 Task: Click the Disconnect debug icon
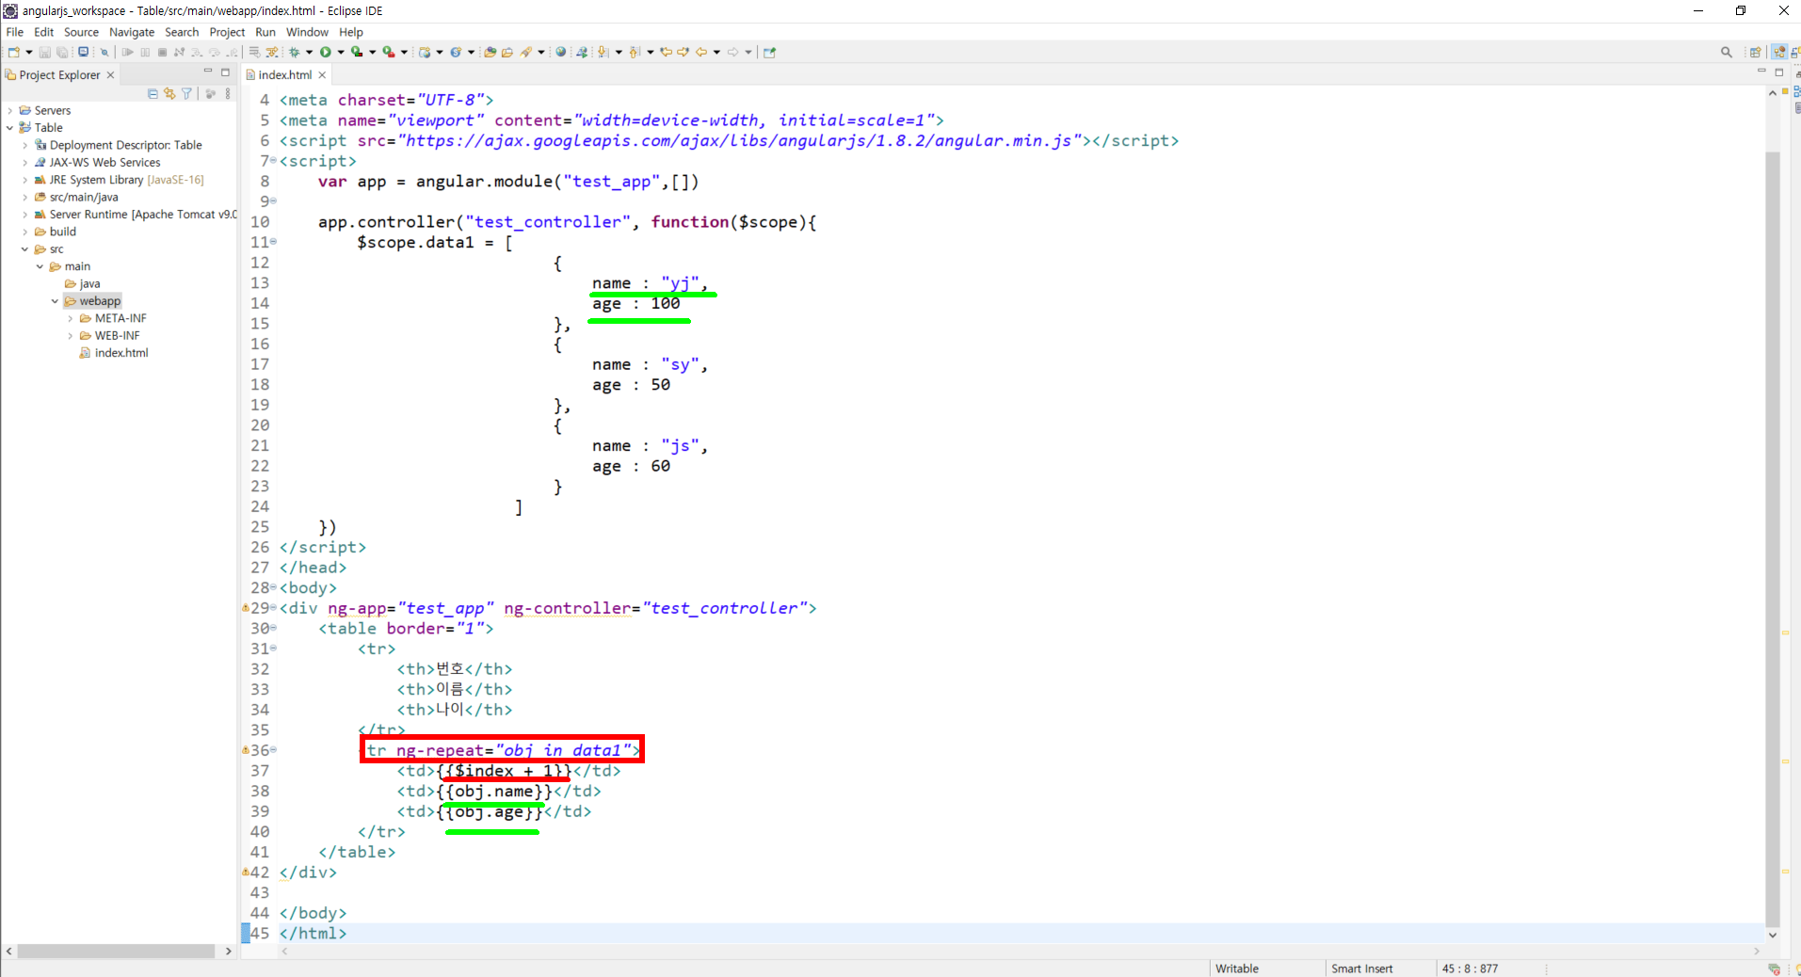[x=179, y=52]
